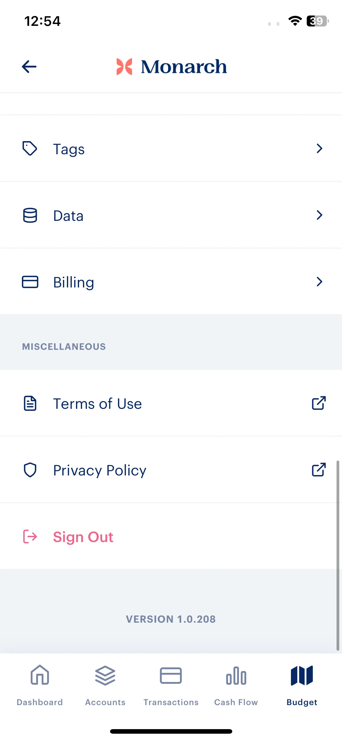This screenshot has width=342, height=741.
Task: Click the Billing credit card icon
Action: (x=30, y=282)
